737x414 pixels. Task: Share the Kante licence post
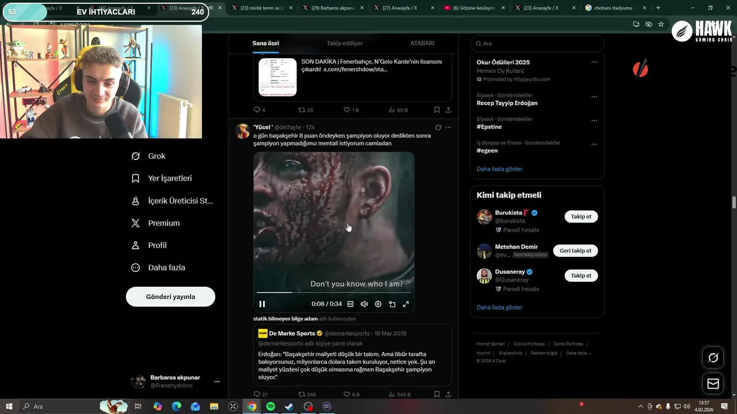pyautogui.click(x=449, y=110)
